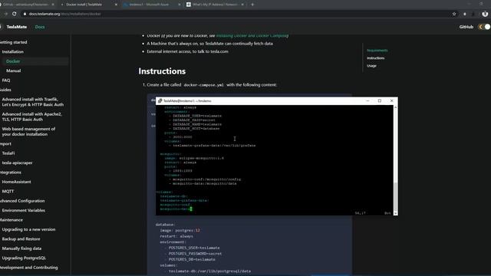Click the forward navigation arrow

point(5,14)
